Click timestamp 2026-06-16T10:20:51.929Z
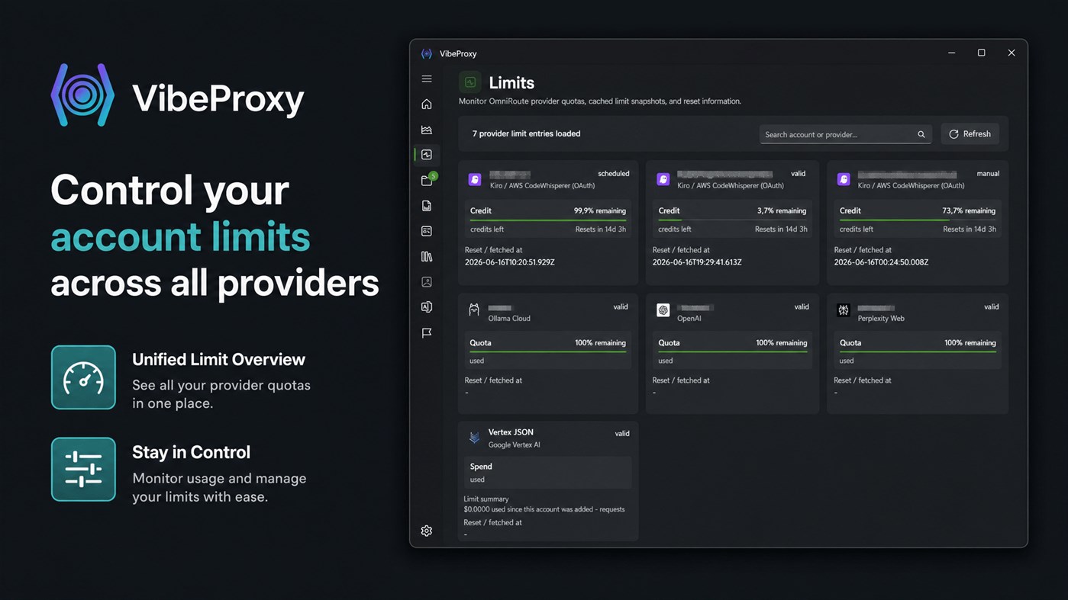The image size is (1068, 600). click(510, 262)
